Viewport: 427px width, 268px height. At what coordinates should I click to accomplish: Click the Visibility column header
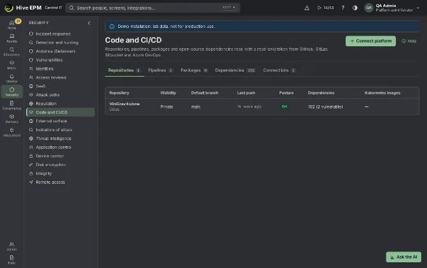168,93
